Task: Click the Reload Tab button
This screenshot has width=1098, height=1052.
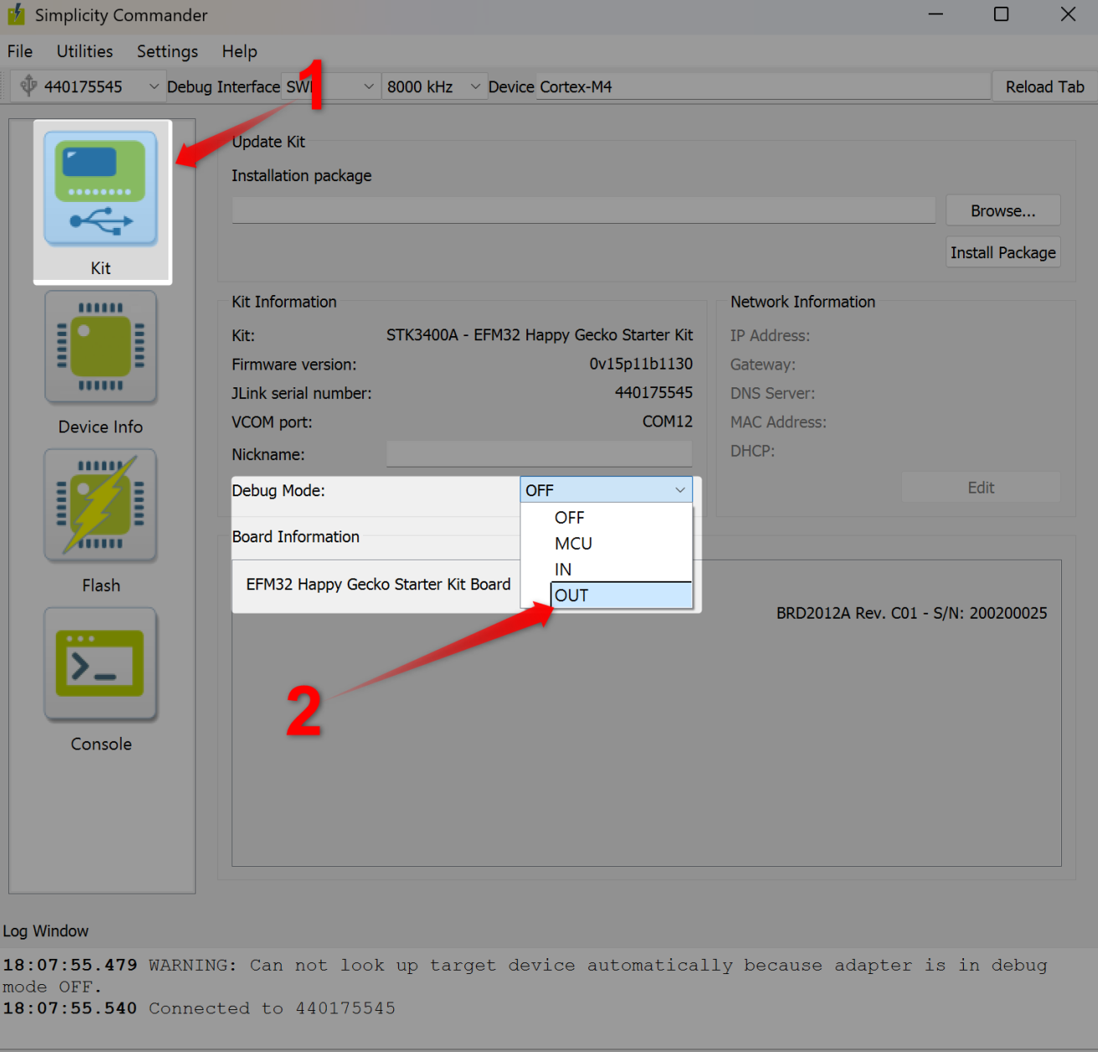Action: point(1044,86)
